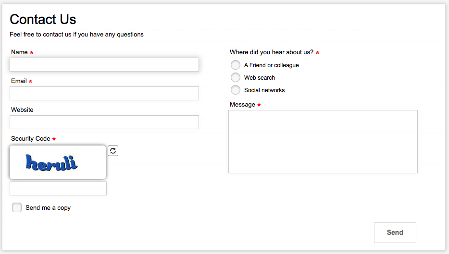Image resolution: width=449 pixels, height=254 pixels.
Task: Click the 'Contact Us' heading
Action: [43, 20]
